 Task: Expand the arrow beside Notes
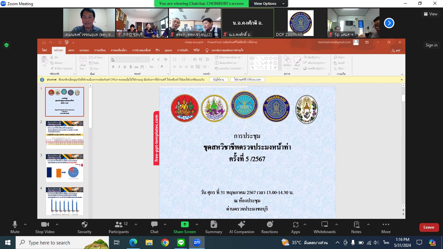pyautogui.click(x=368, y=224)
